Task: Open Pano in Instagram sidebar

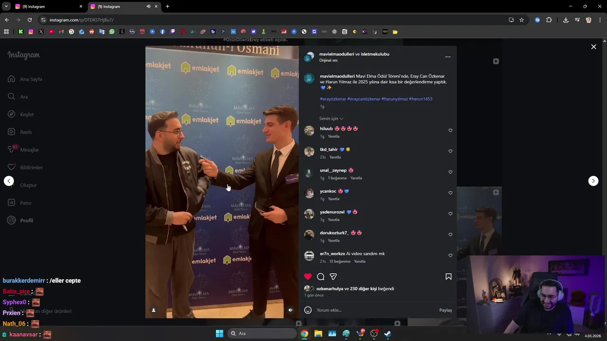Action: click(19, 203)
